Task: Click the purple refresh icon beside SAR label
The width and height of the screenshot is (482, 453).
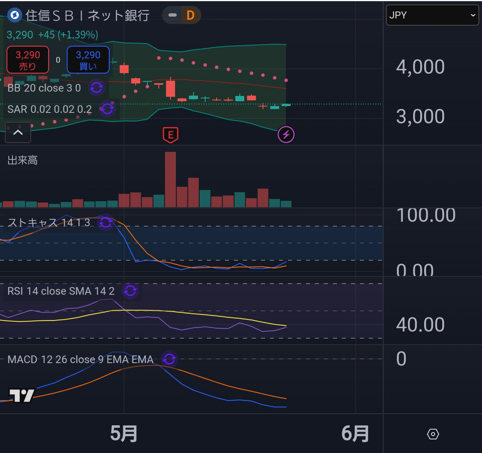Action: [107, 108]
